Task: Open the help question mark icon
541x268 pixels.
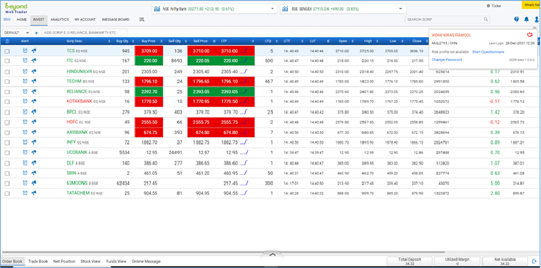Action: click(516, 20)
